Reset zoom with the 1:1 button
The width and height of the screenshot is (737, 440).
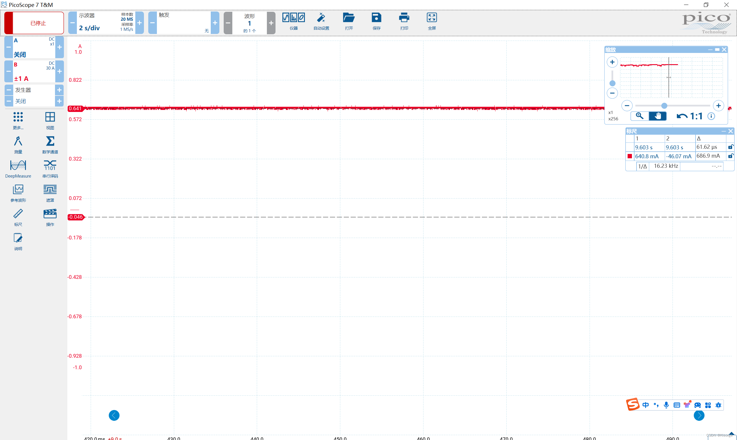[x=696, y=116]
